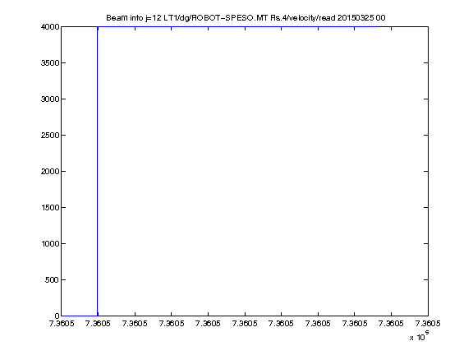The width and height of the screenshot is (473, 355).
Task: Click the 2500 y-axis tick label
Action: click(x=50, y=136)
